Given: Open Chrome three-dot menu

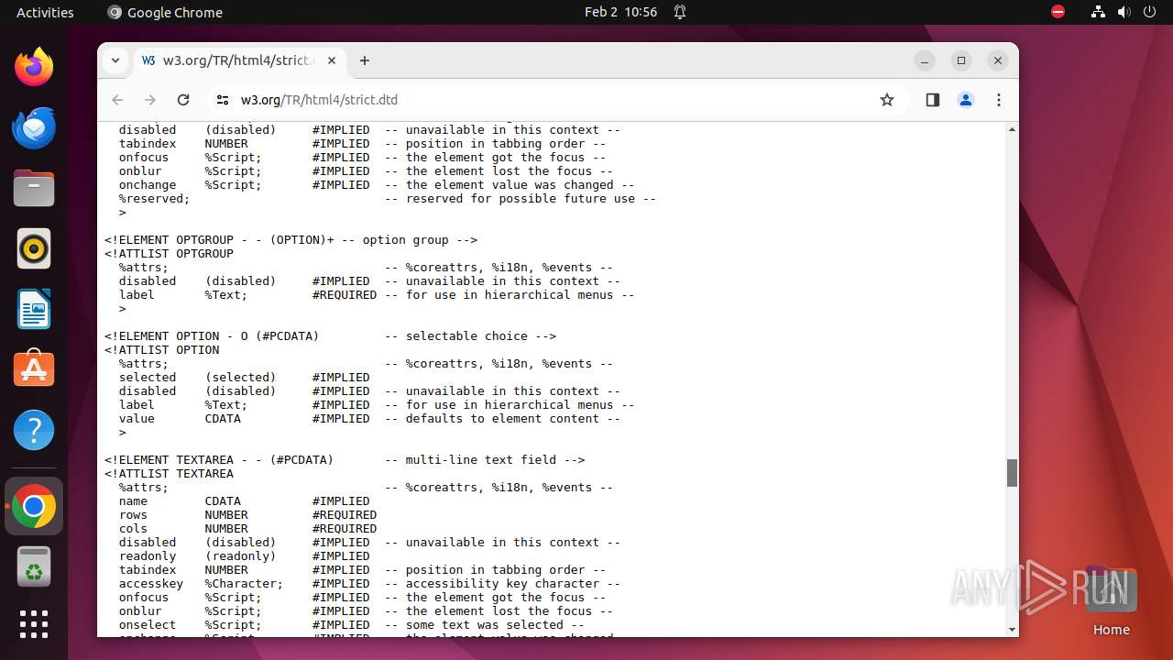Looking at the screenshot, I should point(999,100).
